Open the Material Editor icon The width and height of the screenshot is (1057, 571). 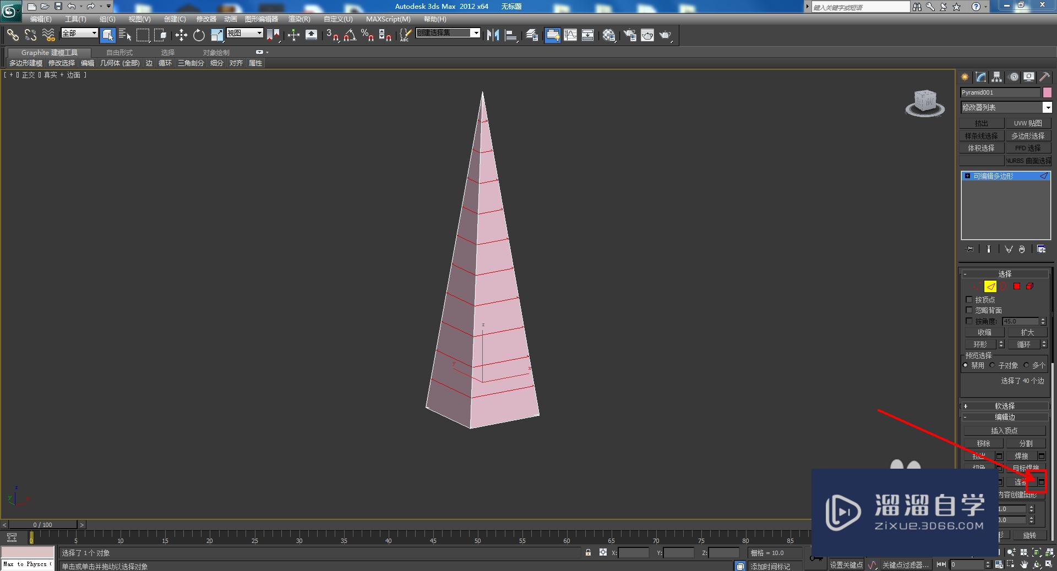click(x=609, y=35)
